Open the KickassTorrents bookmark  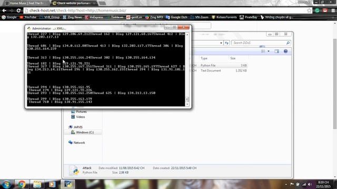[224, 17]
